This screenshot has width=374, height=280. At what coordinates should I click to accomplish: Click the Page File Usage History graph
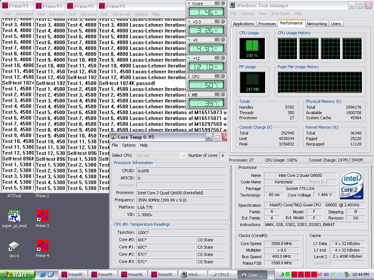pyautogui.click(x=320, y=82)
